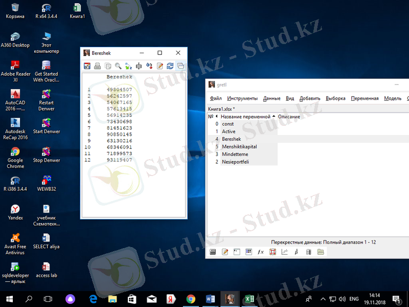This screenshot has height=307, width=409.
Task: Click the refresh icon in Bereshek toolbar
Action: tap(170, 66)
